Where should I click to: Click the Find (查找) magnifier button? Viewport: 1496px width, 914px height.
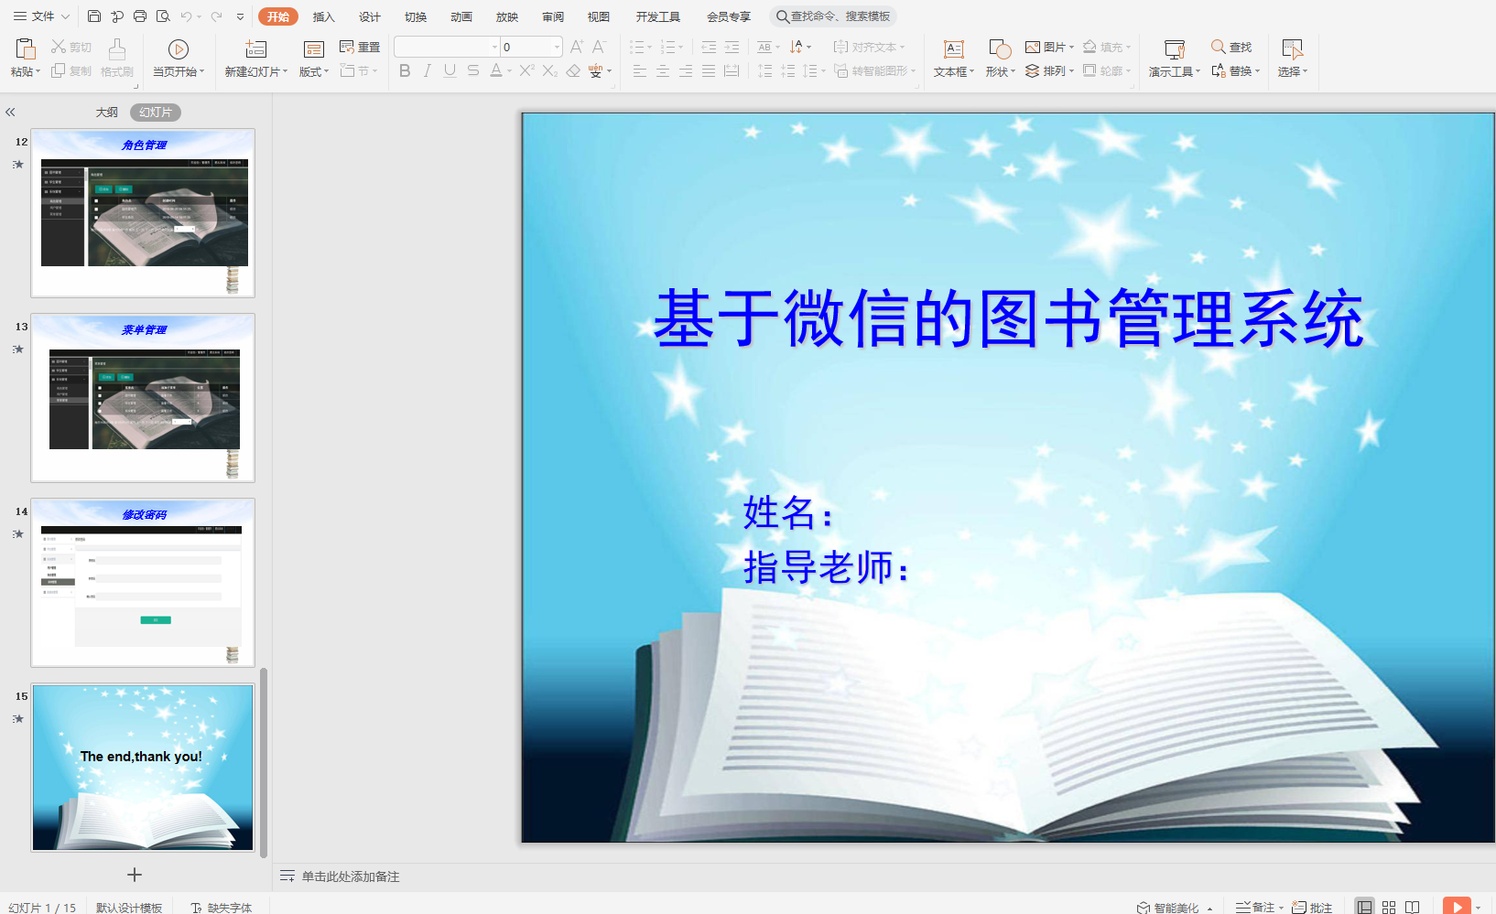pyautogui.click(x=1231, y=47)
